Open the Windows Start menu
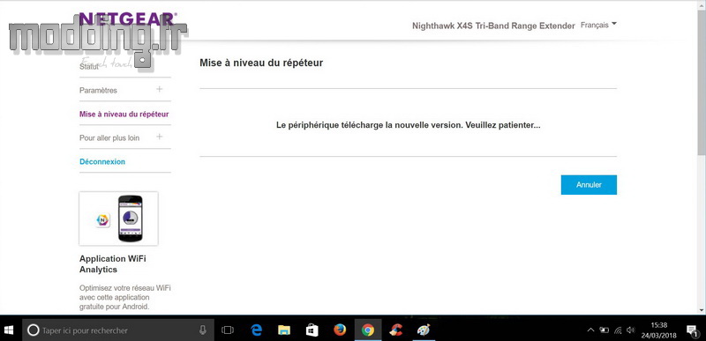 [x=9, y=330]
